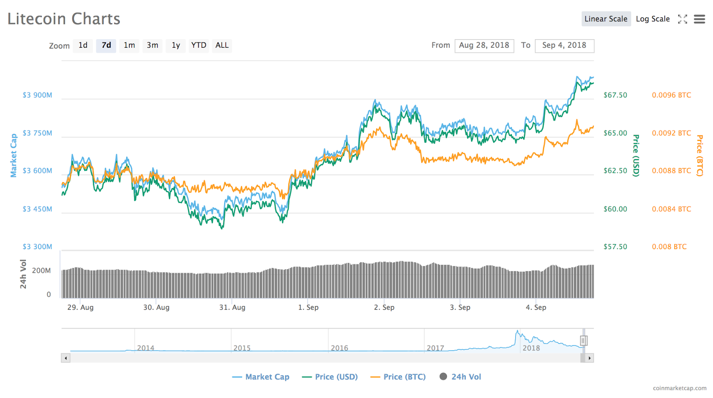
Task: Click the '200M' volume axis label
Action: pos(41,271)
